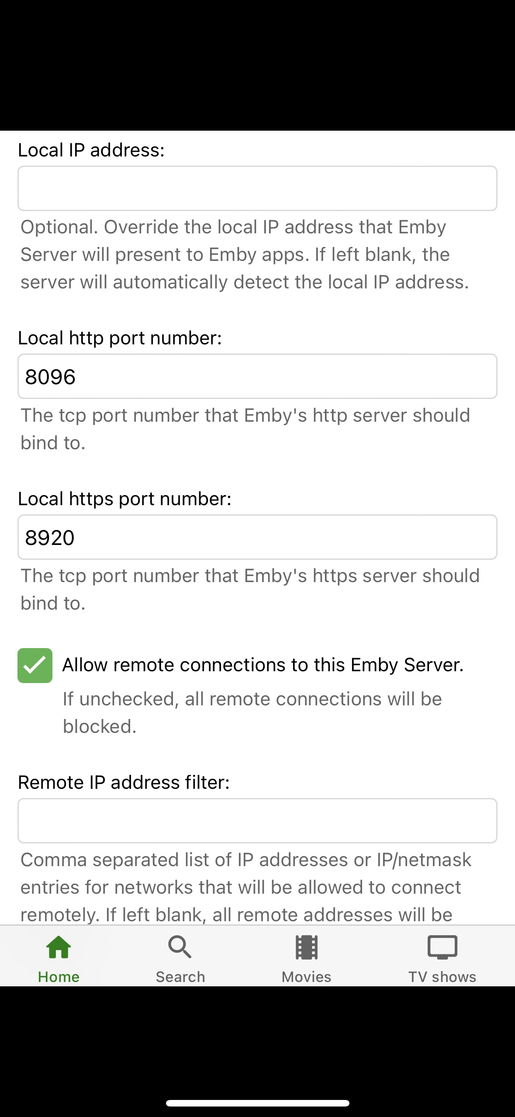The image size is (515, 1117).
Task: Tap the Search magnifying glass icon
Action: [x=180, y=947]
